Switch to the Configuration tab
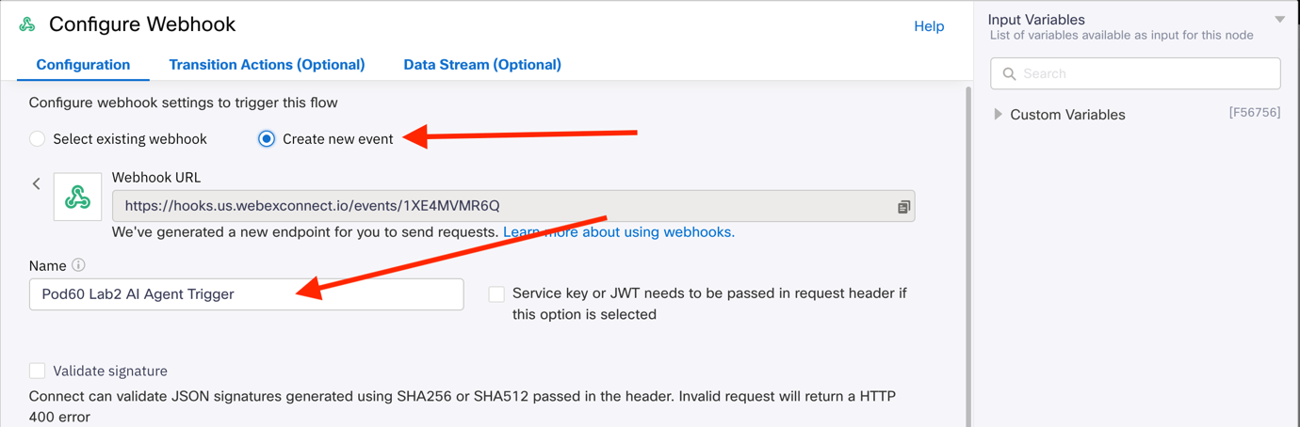The height and width of the screenshot is (427, 1300). point(83,65)
